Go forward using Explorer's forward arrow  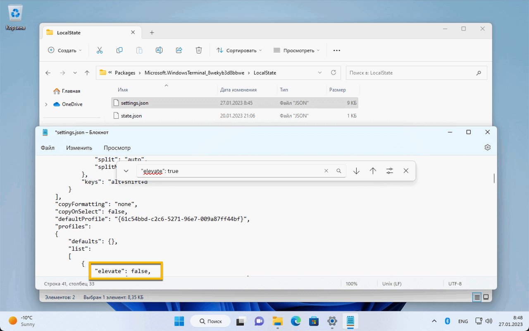62,73
